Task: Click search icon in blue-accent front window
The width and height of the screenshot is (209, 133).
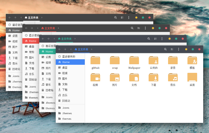Action: click(x=165, y=49)
